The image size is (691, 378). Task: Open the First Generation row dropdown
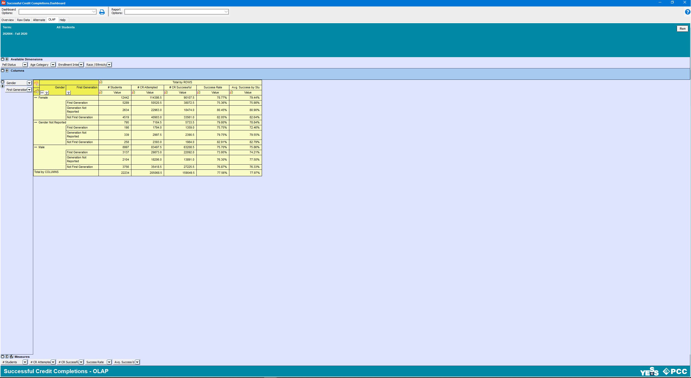coord(30,89)
